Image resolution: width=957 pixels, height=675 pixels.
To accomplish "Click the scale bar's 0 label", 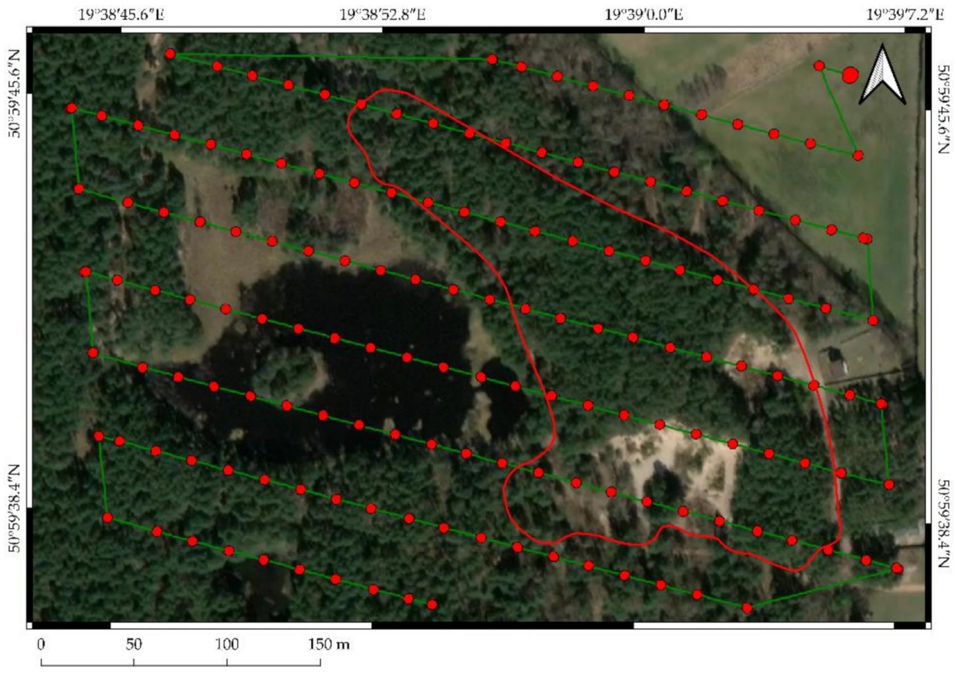I will click(x=41, y=644).
